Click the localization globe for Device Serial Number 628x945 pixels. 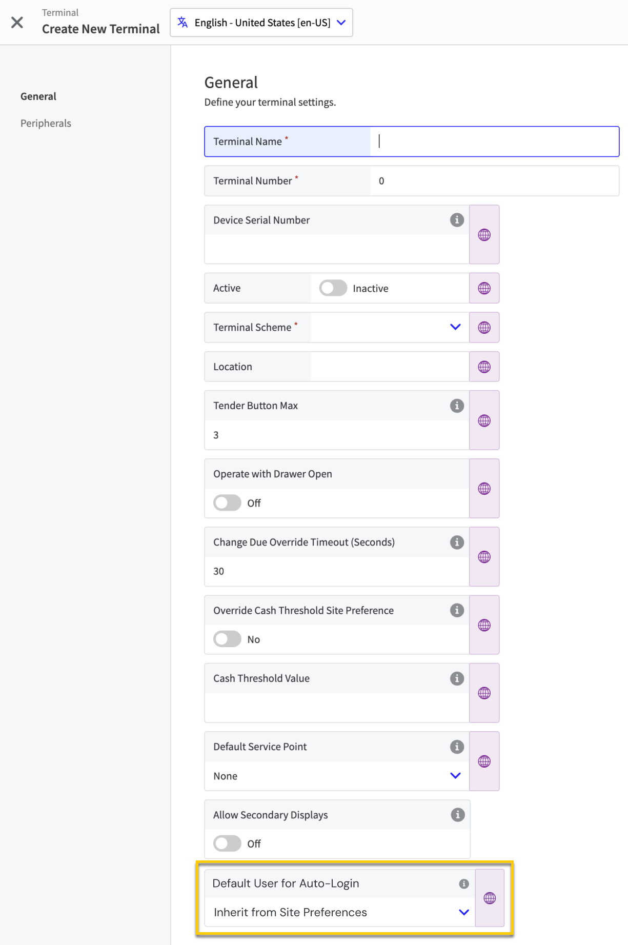(x=484, y=234)
